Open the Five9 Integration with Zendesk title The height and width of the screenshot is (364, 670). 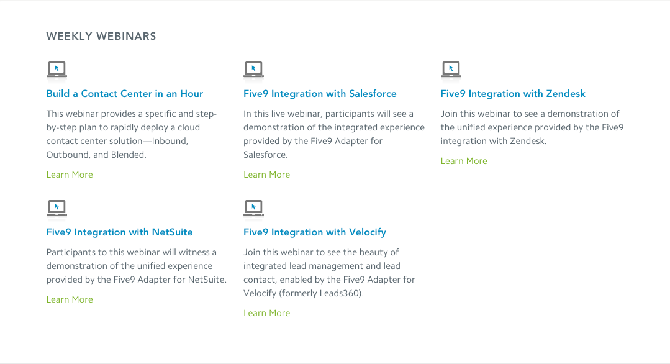pos(513,94)
